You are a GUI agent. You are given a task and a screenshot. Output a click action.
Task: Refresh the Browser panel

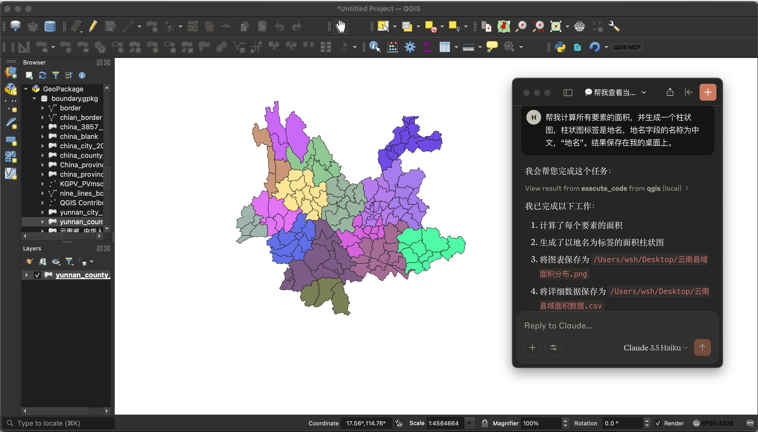(42, 75)
